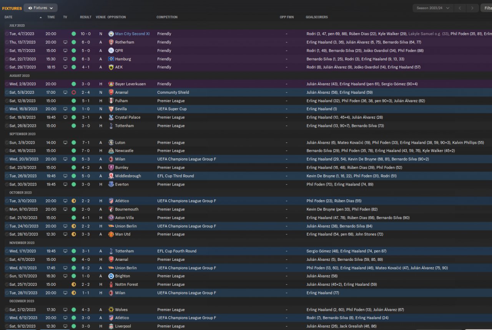Click the orange draw indicator for Atlético match
Viewport: 492px width, 330px height.
click(x=74, y=201)
